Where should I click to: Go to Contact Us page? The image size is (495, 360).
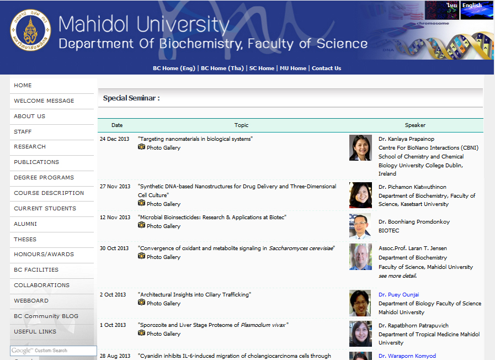326,68
